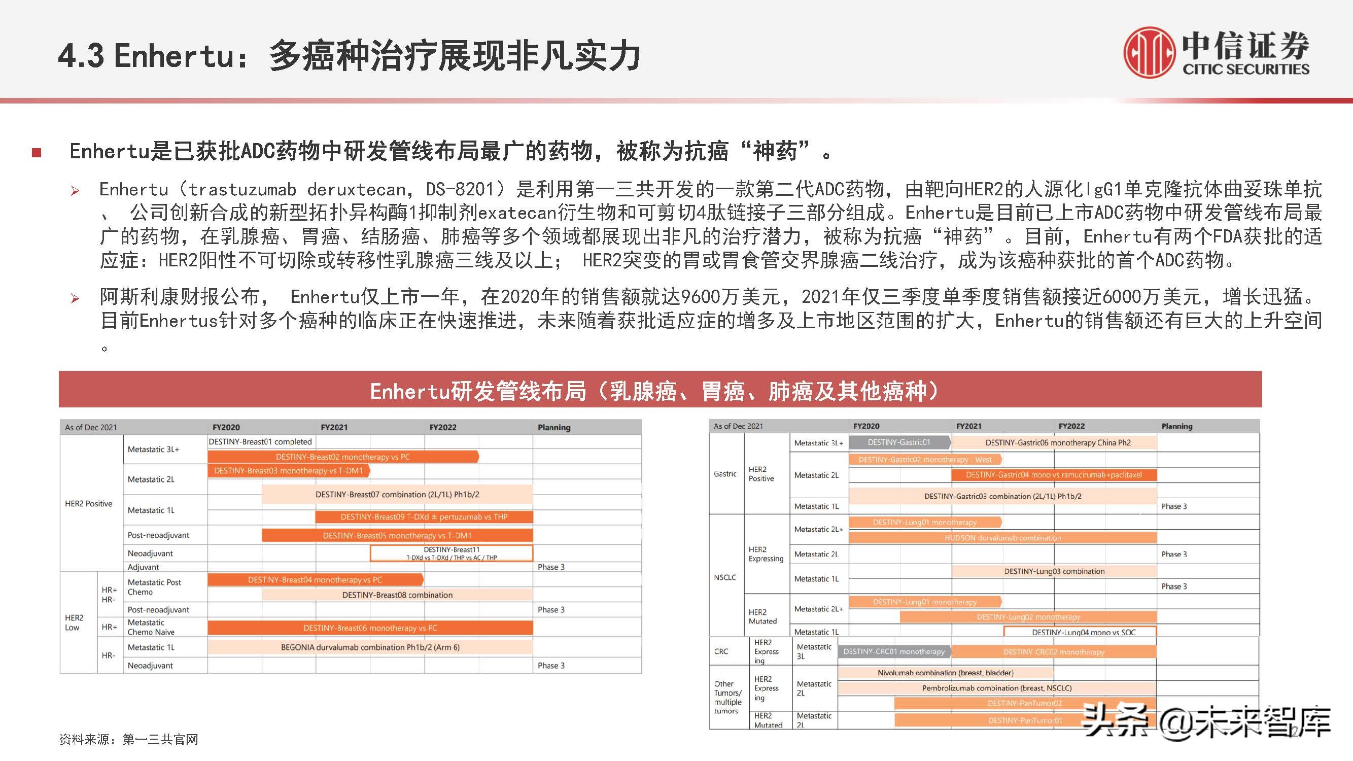The image size is (1353, 761).
Task: Select the 'DESTINY-PanTumor02' bar
Action: [x=1025, y=703]
